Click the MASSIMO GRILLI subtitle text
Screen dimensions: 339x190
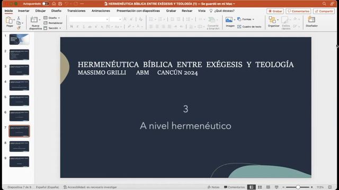tap(102, 73)
